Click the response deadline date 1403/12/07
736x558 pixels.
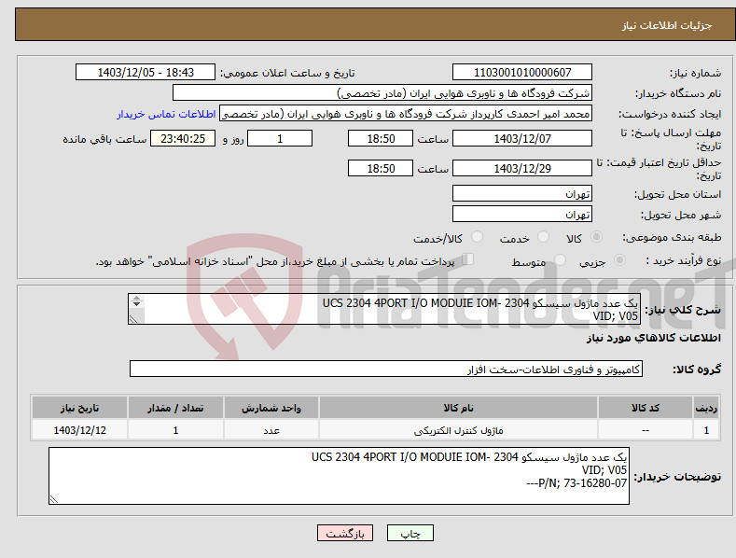(x=522, y=138)
